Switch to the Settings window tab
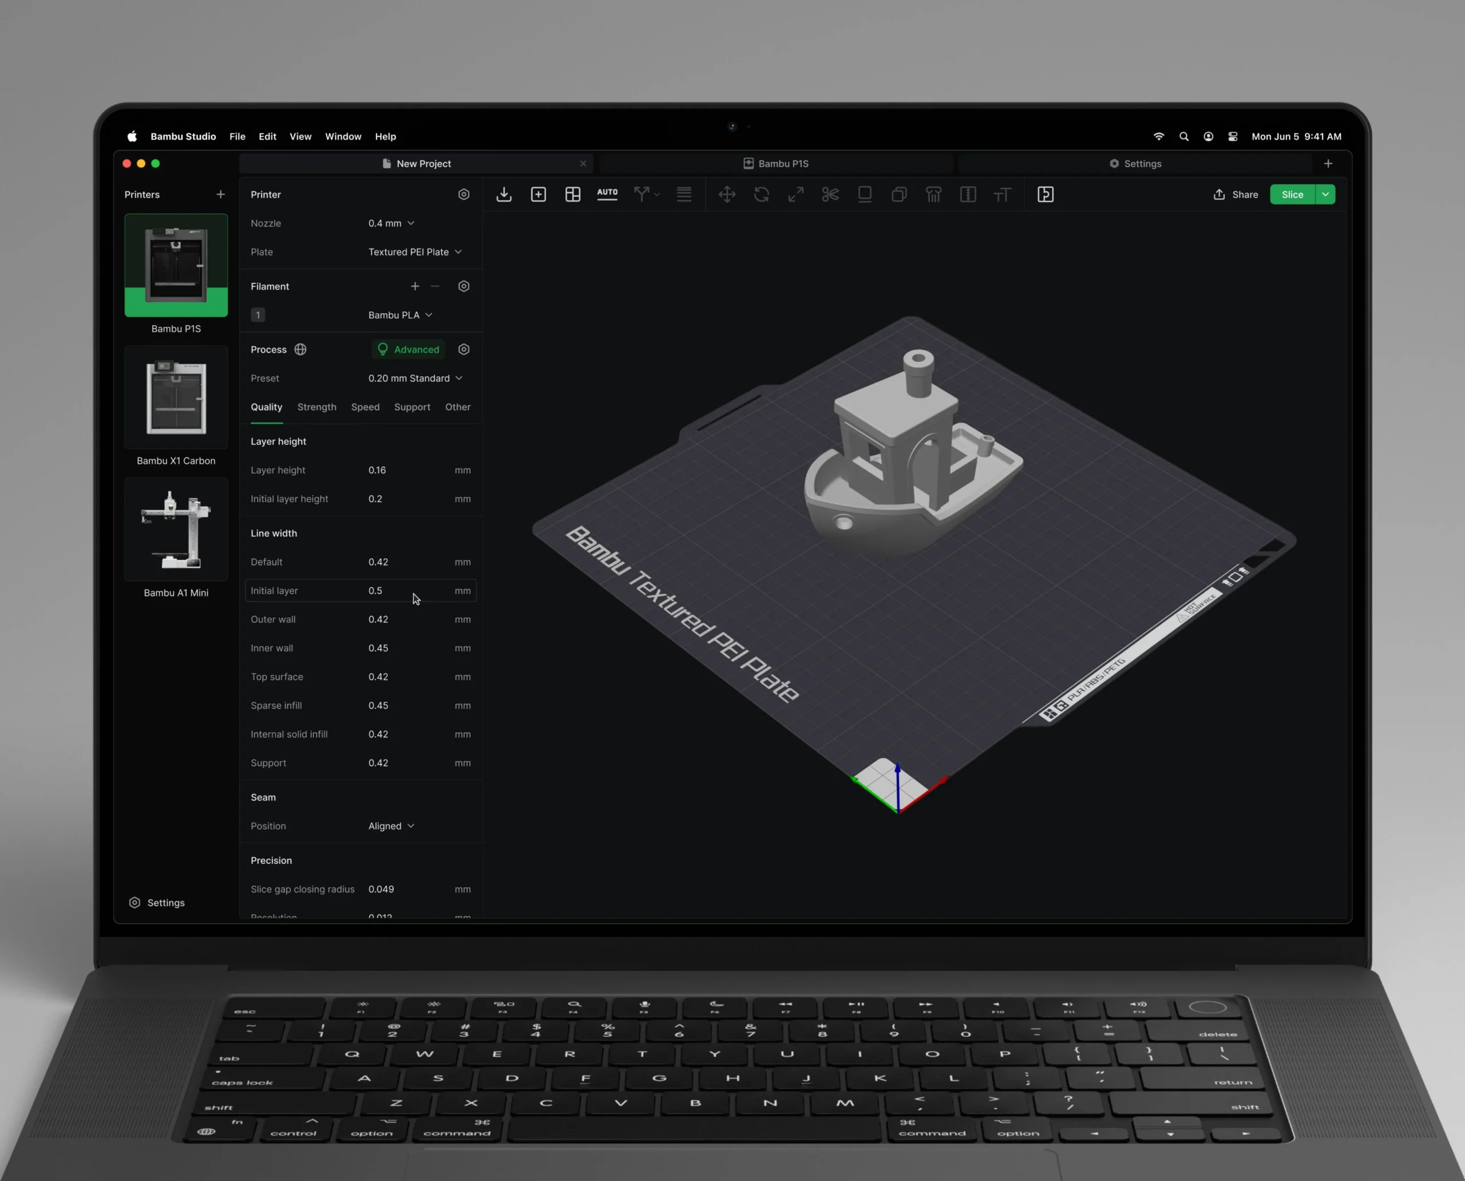Image resolution: width=1465 pixels, height=1181 pixels. pos(1135,163)
